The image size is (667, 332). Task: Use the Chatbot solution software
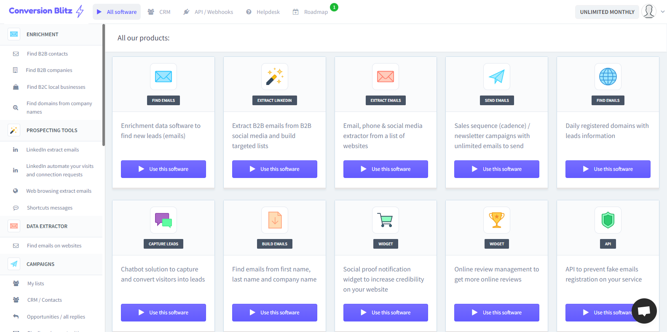tap(163, 313)
